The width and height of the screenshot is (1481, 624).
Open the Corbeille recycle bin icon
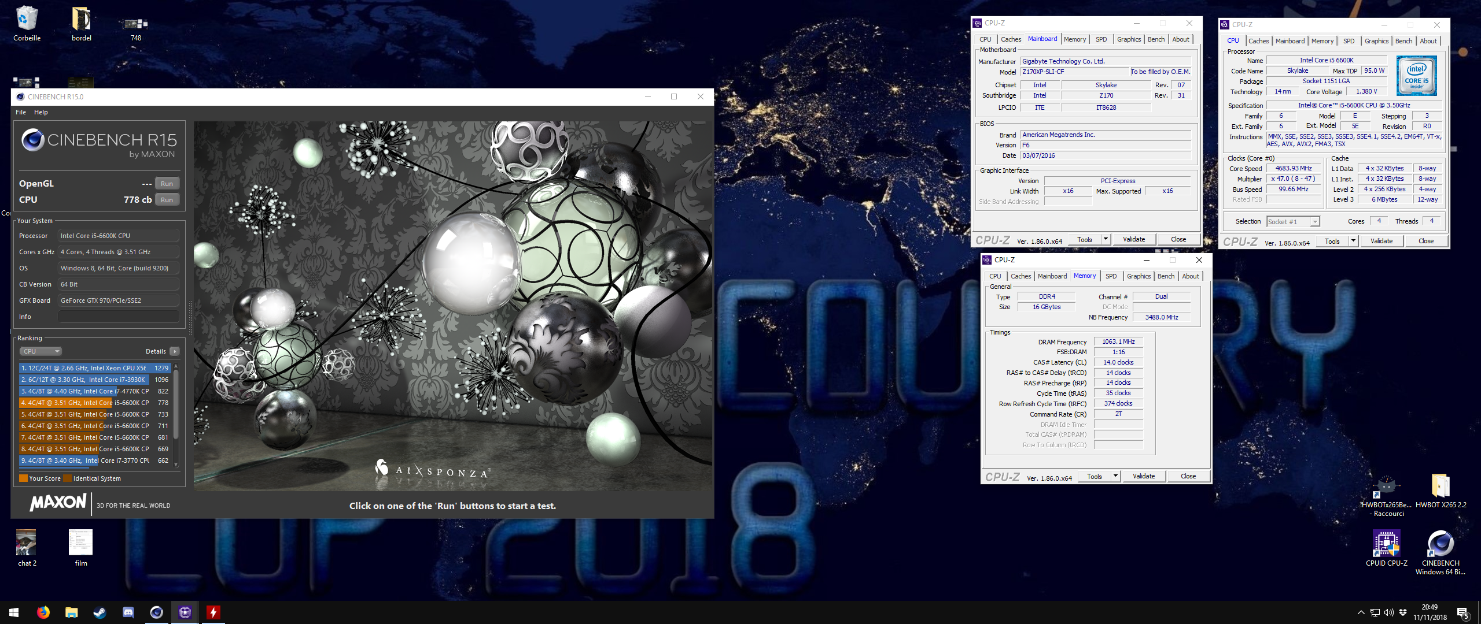[27, 23]
